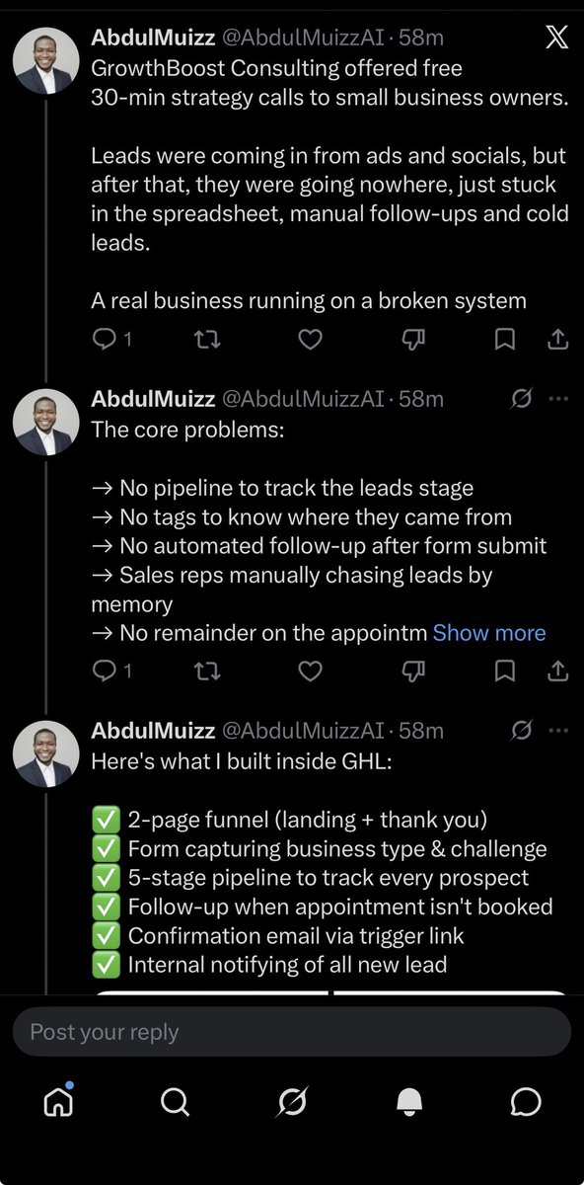The height and width of the screenshot is (1185, 584).
Task: Open the Search tab
Action: point(175,1100)
